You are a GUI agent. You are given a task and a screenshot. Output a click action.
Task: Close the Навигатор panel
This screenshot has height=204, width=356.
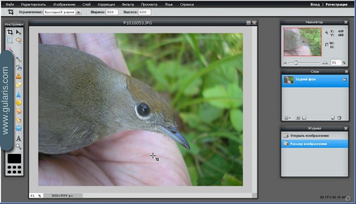(x=346, y=22)
